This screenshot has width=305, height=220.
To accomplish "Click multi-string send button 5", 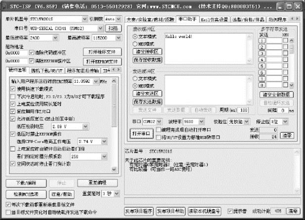I will pyautogui.click(x=262, y=66).
